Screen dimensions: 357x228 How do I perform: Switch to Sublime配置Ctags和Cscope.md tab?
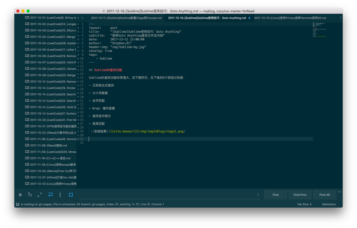126,18
